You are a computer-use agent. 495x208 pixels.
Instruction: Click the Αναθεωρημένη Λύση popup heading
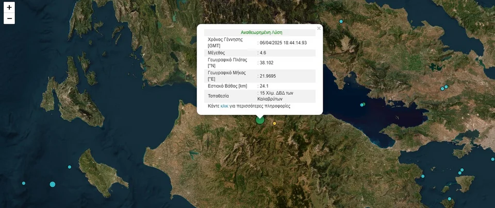click(x=261, y=32)
